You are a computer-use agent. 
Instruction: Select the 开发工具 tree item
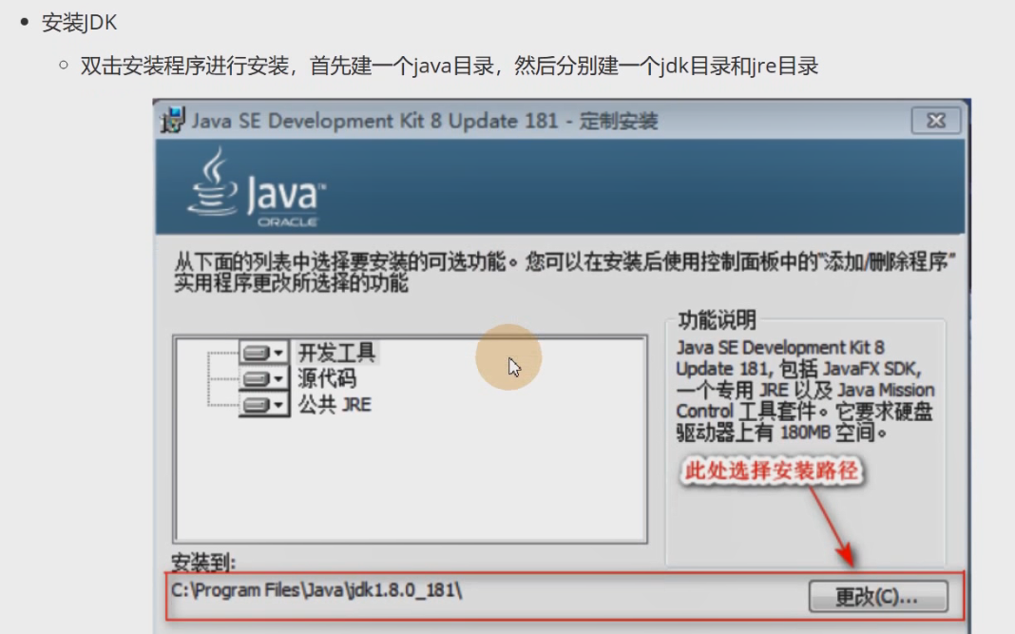click(336, 353)
